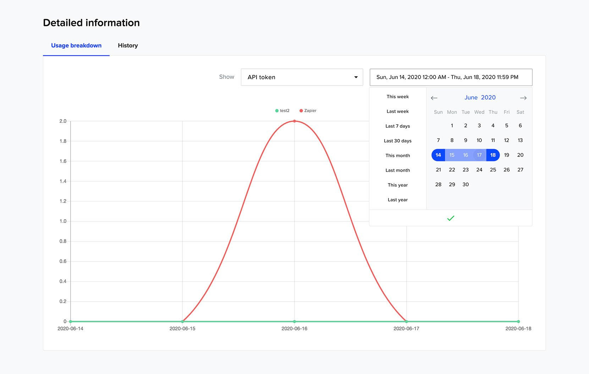Go to next month with right arrow
Screen dimensions: 589x374
pos(523,98)
